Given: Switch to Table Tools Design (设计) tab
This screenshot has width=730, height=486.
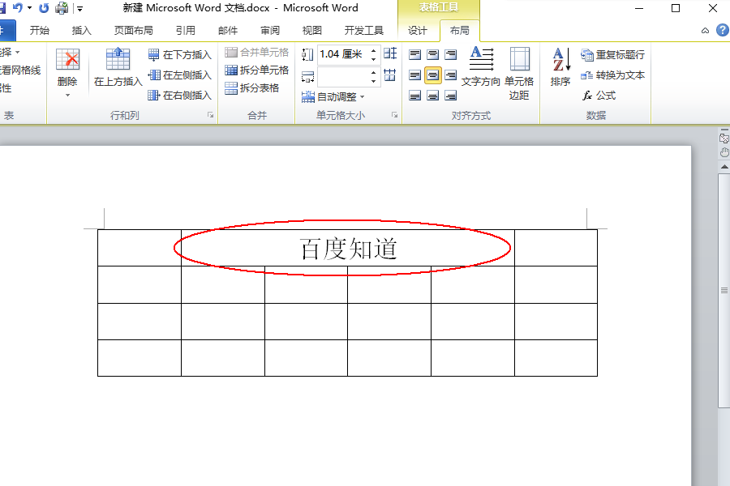Looking at the screenshot, I should tap(417, 31).
